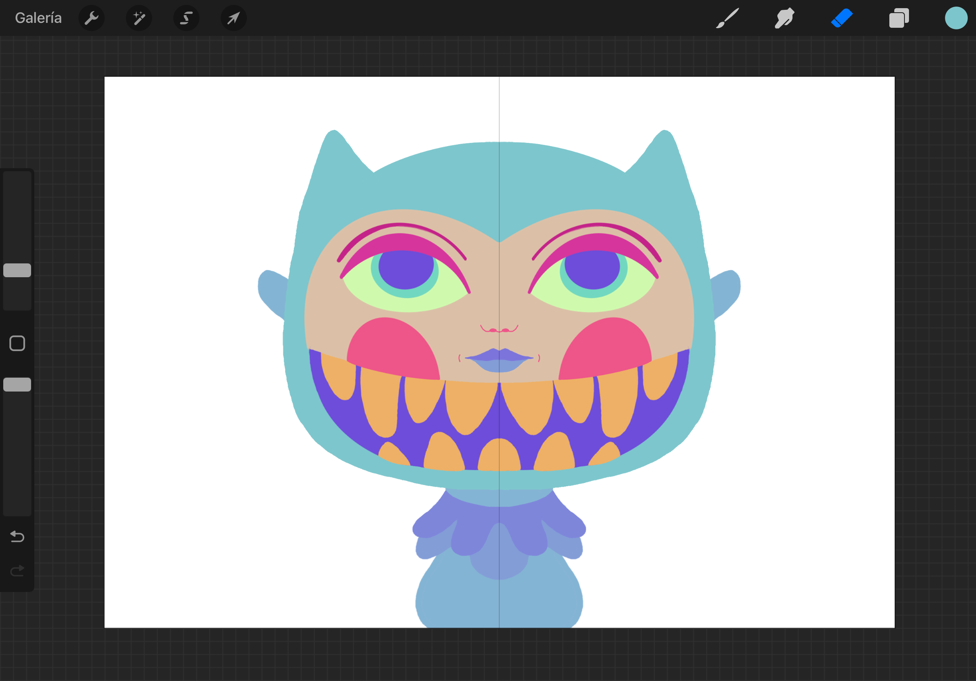Select the Brush paint tool
This screenshot has width=976, height=681.
pos(728,18)
